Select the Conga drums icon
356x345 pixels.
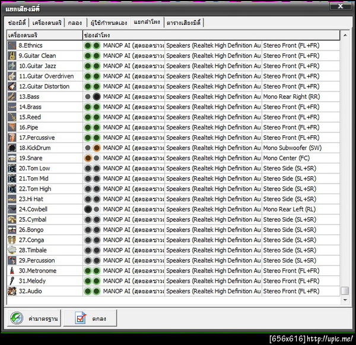coord(12,240)
